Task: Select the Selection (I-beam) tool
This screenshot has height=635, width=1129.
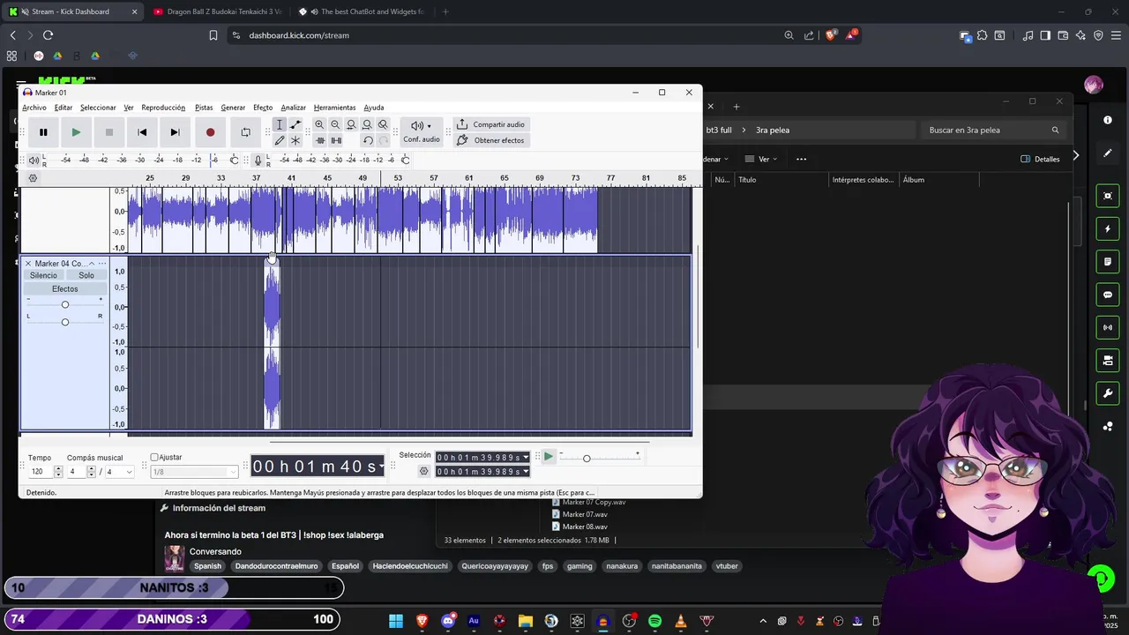Action: click(280, 124)
